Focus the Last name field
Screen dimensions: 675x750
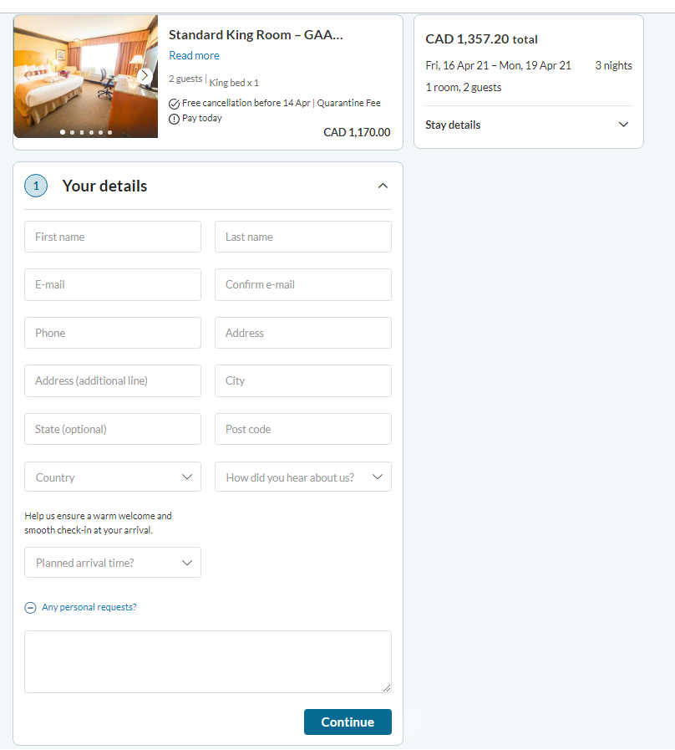303,237
